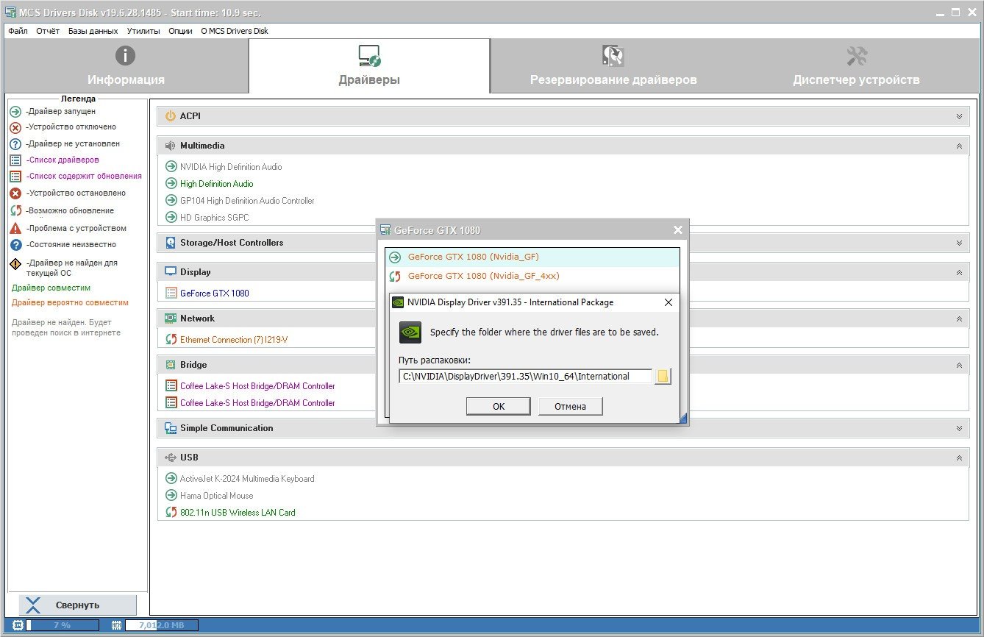Click update icon of 802.11n Wireless LAN Card

pyautogui.click(x=171, y=513)
